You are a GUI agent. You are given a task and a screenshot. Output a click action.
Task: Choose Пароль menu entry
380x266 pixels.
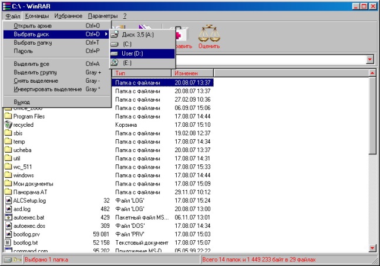[57, 51]
